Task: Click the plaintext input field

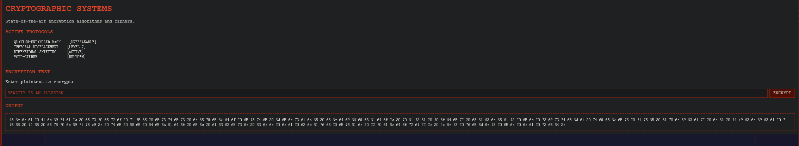Action: (386, 93)
